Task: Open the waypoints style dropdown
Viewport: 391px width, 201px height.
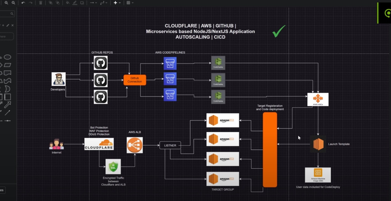Action: (104, 3)
